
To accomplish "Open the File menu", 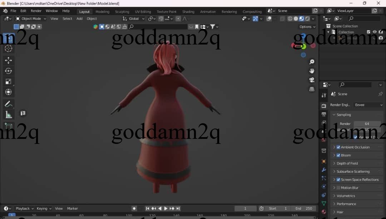I will pos(13,11).
